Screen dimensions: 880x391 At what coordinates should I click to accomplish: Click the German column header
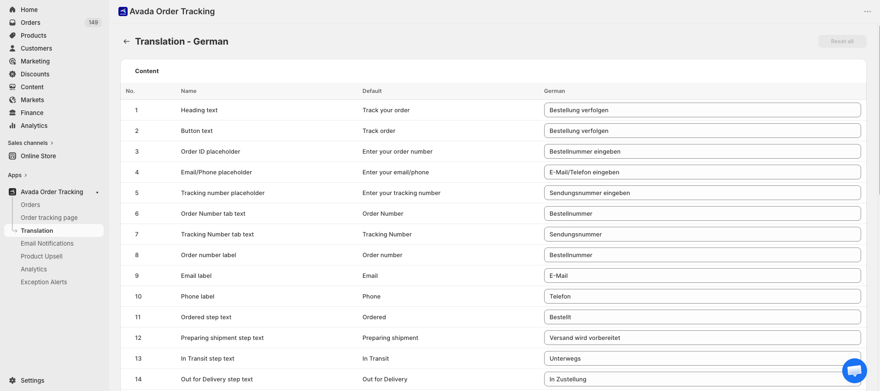click(x=554, y=91)
